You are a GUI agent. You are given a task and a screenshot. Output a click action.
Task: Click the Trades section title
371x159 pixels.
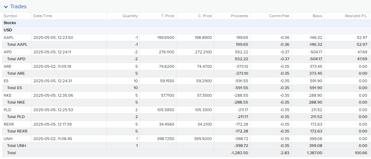tap(18, 7)
